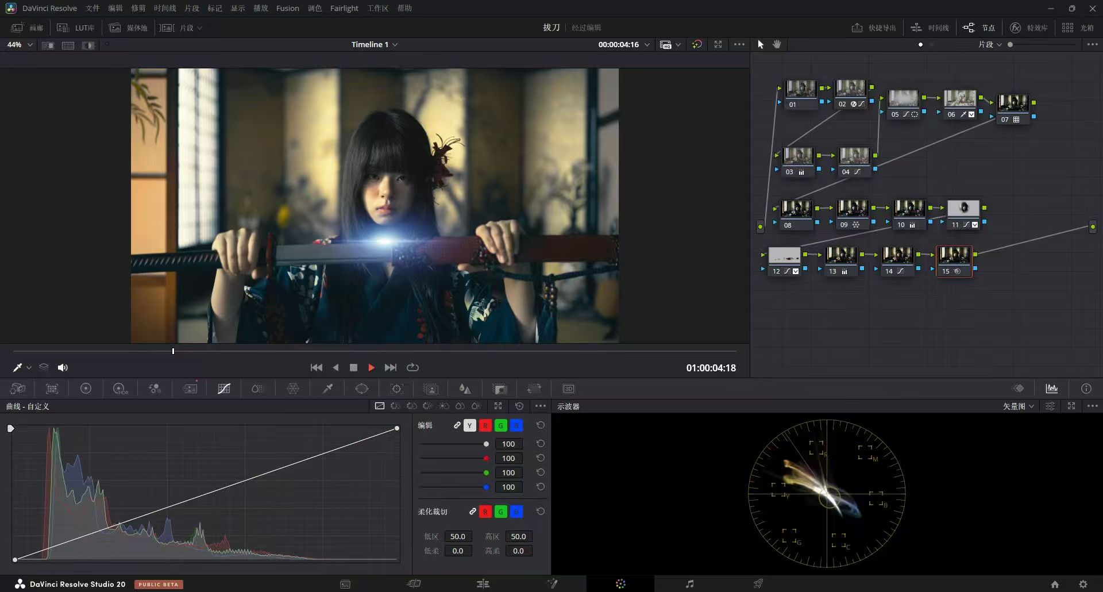Image resolution: width=1103 pixels, height=592 pixels.
Task: Toggle loop playback
Action: (412, 367)
